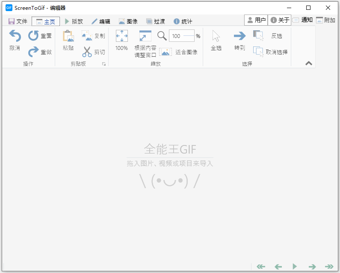
Task: Switch to the Statistics (统计) tab
Action: click(183, 21)
